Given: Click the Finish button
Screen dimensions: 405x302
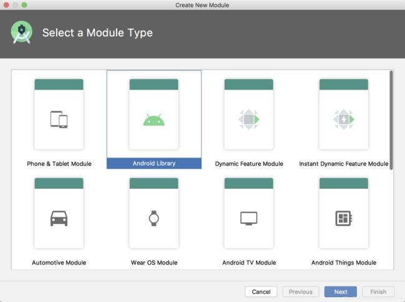Looking at the screenshot, I should pos(378,291).
